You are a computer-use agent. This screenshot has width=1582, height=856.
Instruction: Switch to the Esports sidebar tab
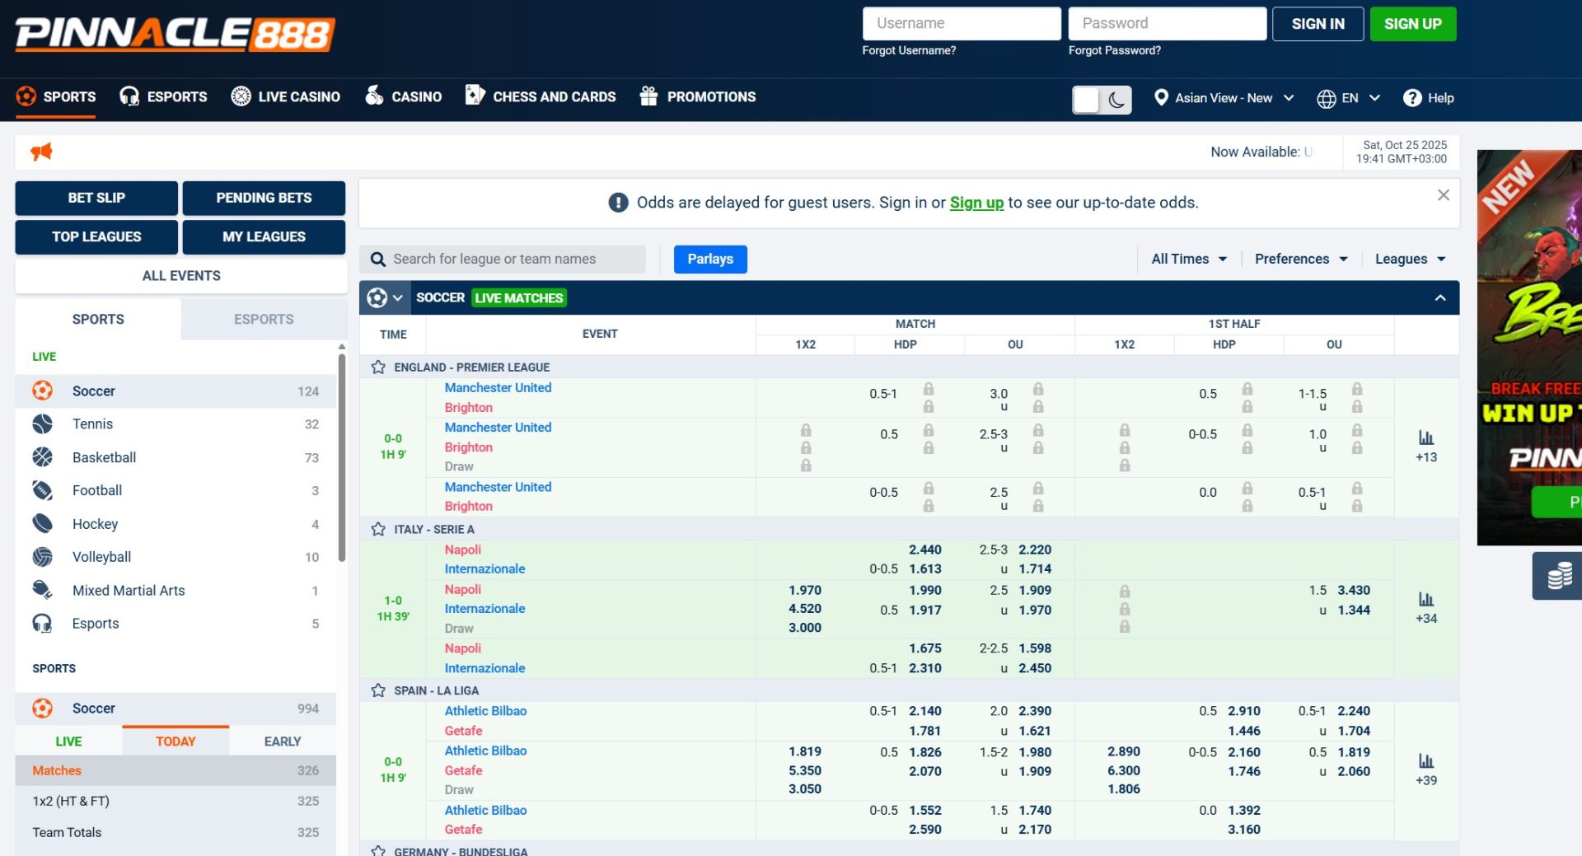[x=263, y=320]
